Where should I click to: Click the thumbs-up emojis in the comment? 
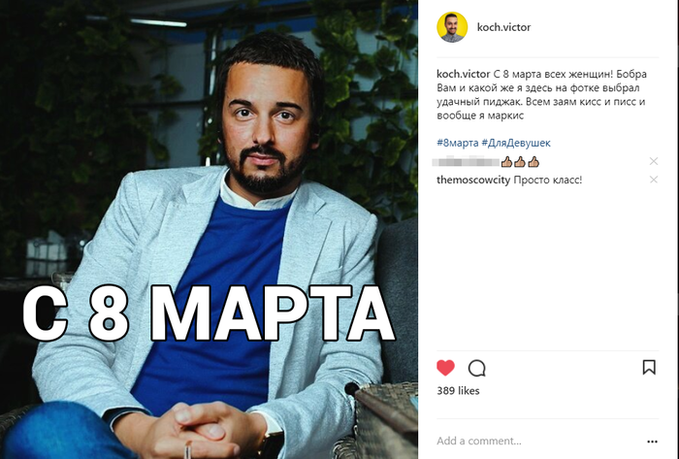[520, 162]
